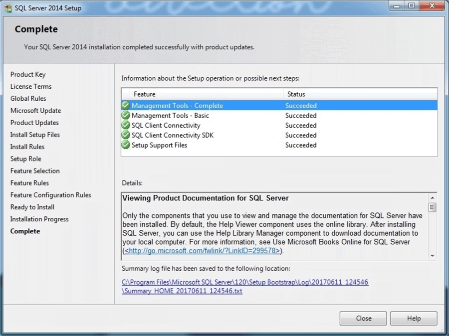This screenshot has height=336, width=449.
Task: Click the Install Setup Files step
Action: [35, 135]
